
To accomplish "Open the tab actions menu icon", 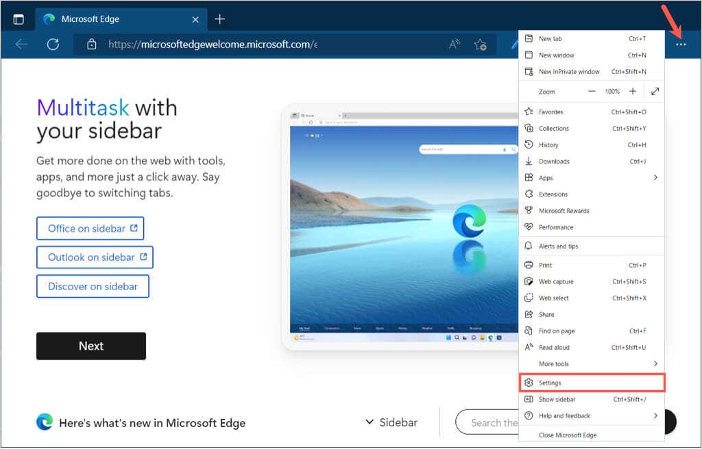I will [x=19, y=18].
